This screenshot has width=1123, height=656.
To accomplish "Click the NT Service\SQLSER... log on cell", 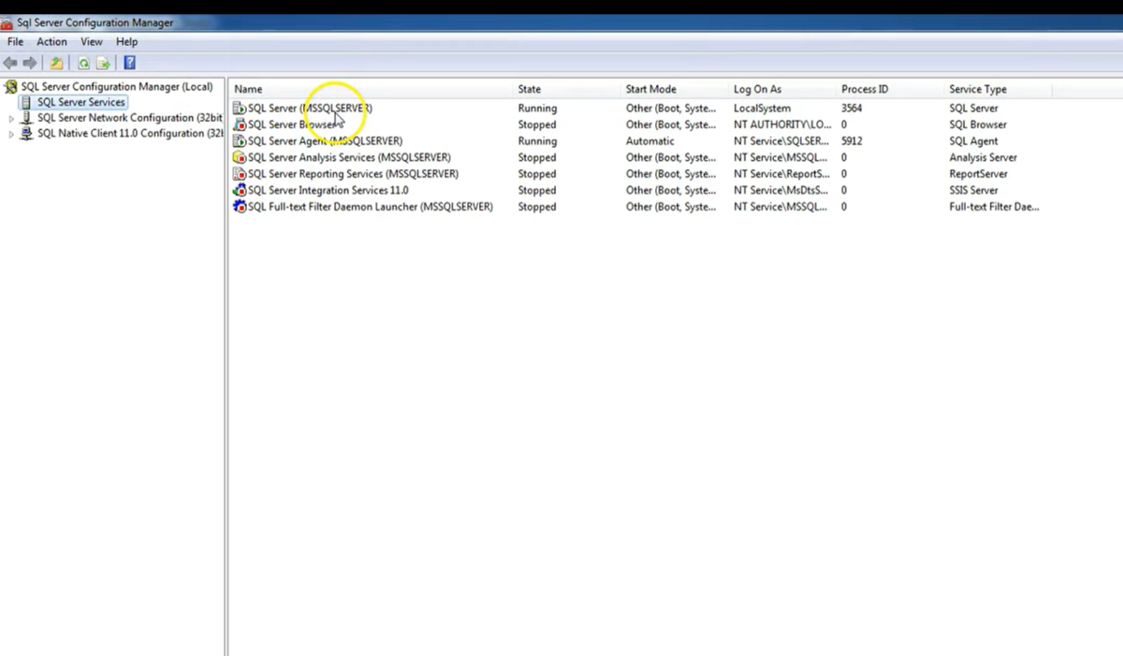I will (781, 141).
